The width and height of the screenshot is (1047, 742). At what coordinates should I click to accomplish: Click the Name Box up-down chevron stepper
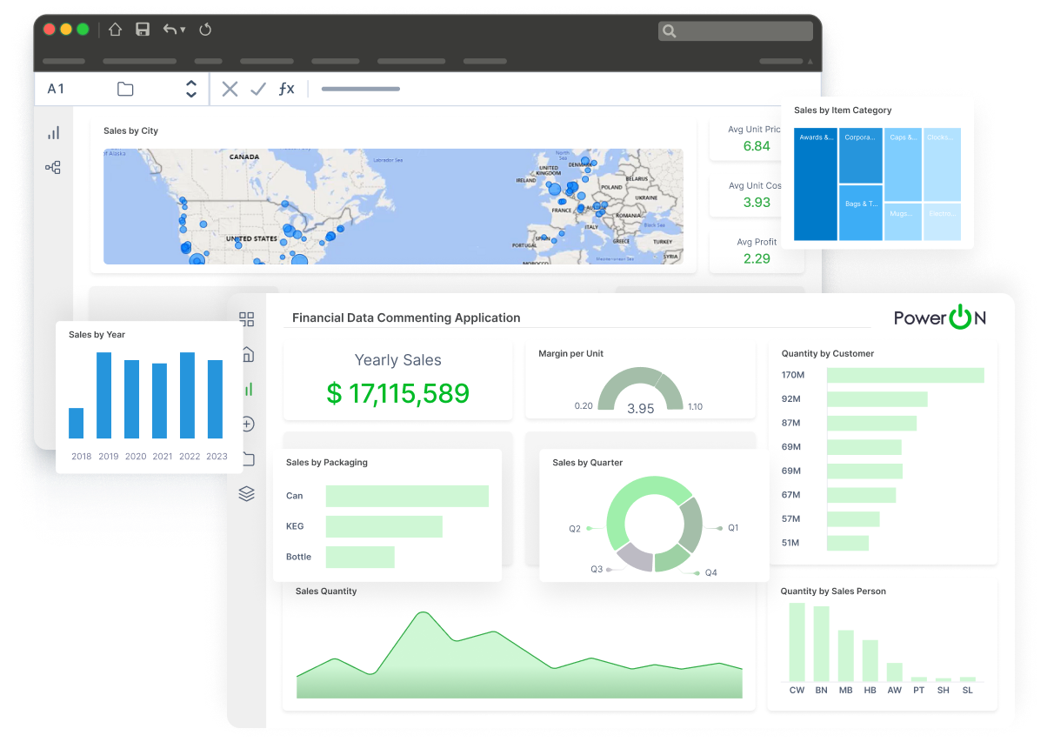click(x=190, y=88)
